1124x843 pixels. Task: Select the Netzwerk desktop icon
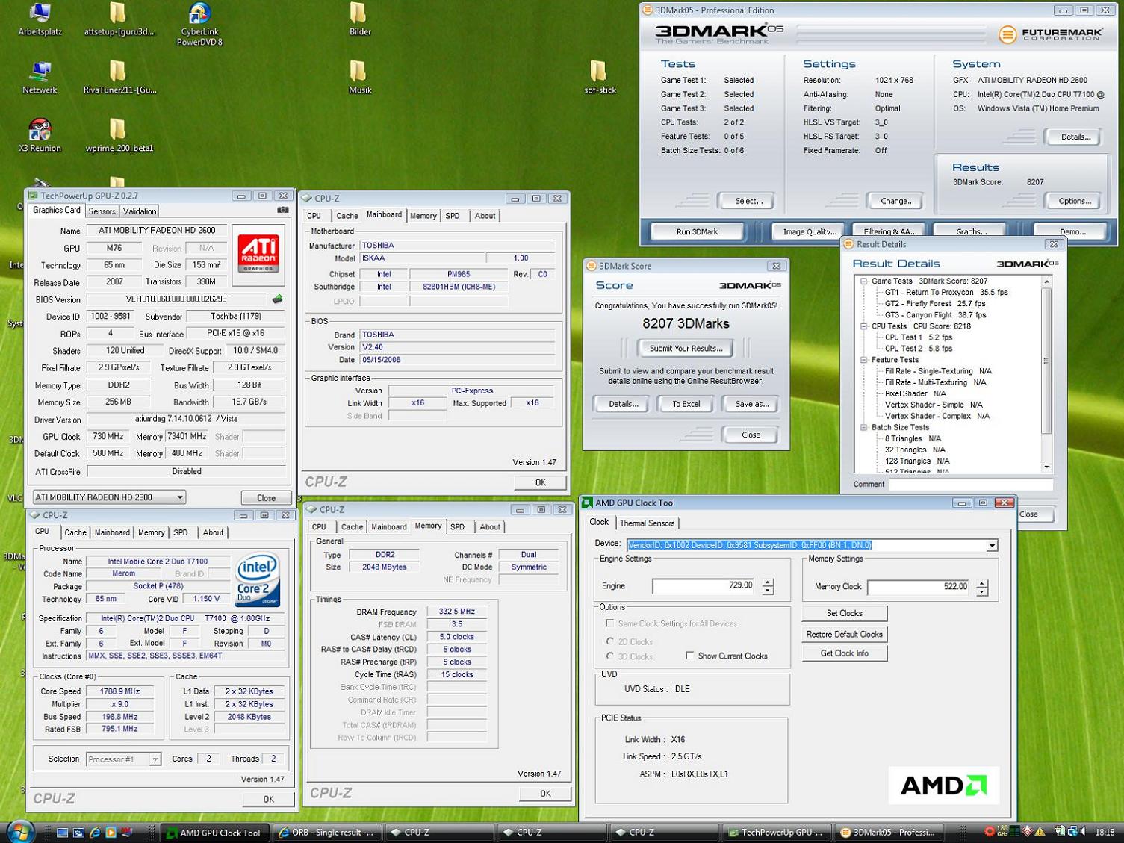40,78
